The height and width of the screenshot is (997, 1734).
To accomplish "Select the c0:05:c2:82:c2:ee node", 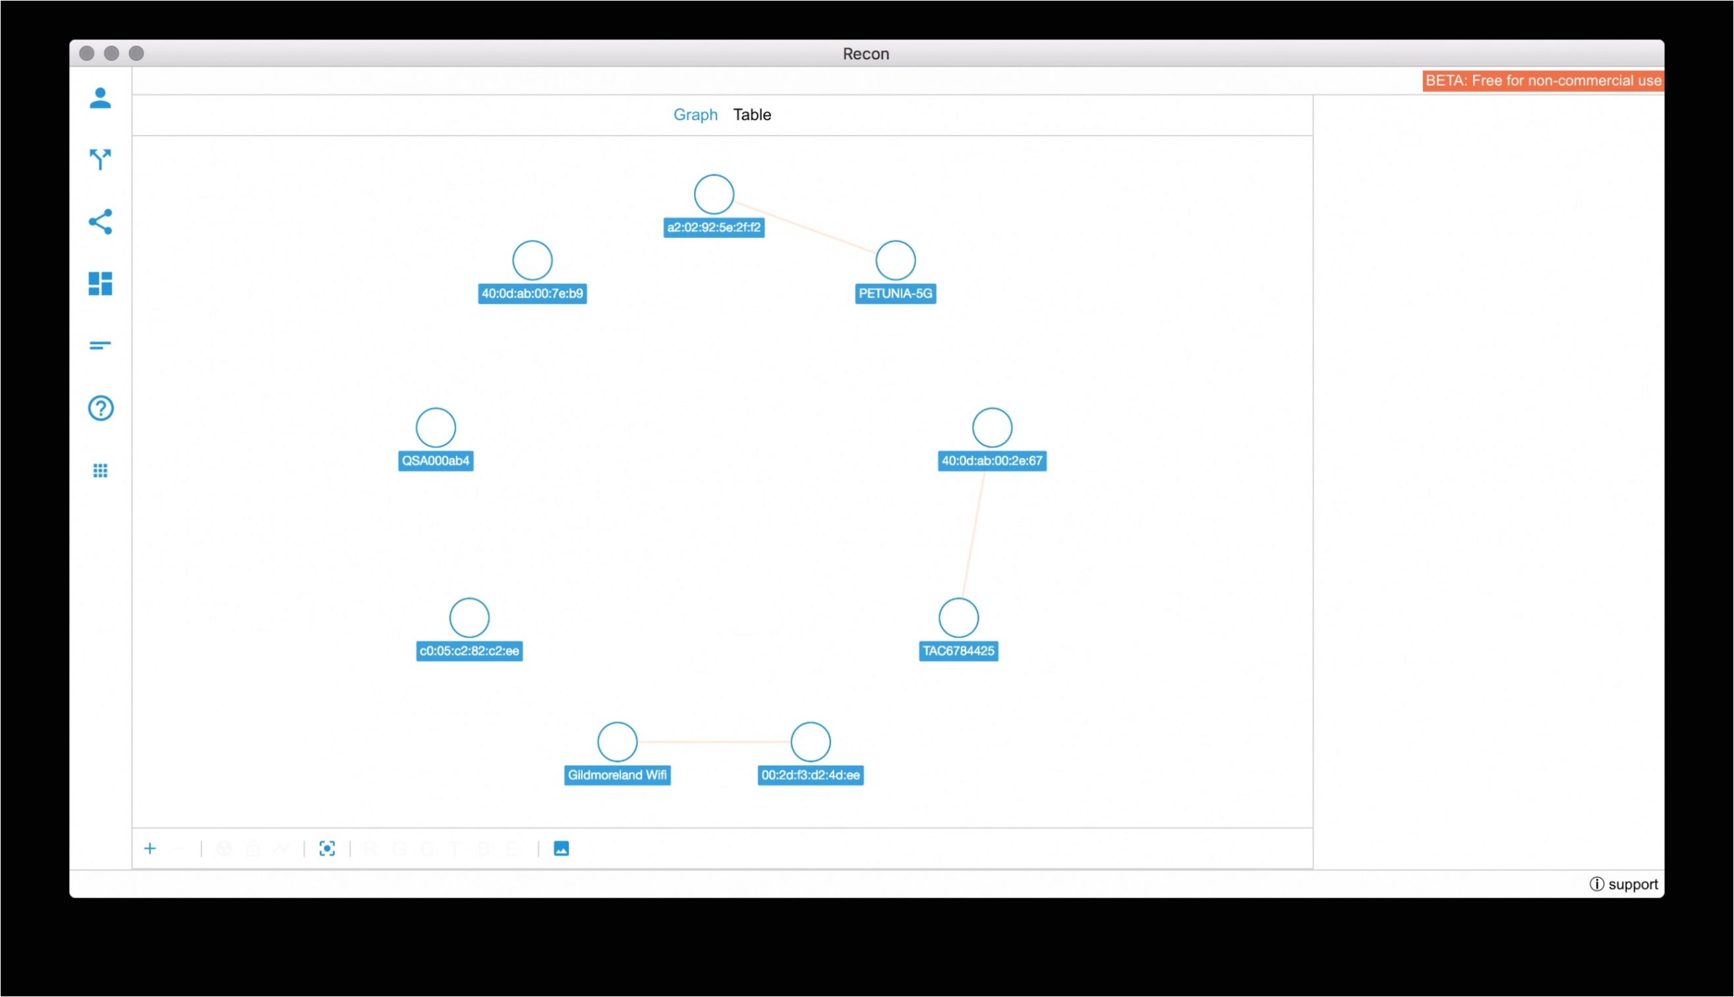I will (x=469, y=618).
